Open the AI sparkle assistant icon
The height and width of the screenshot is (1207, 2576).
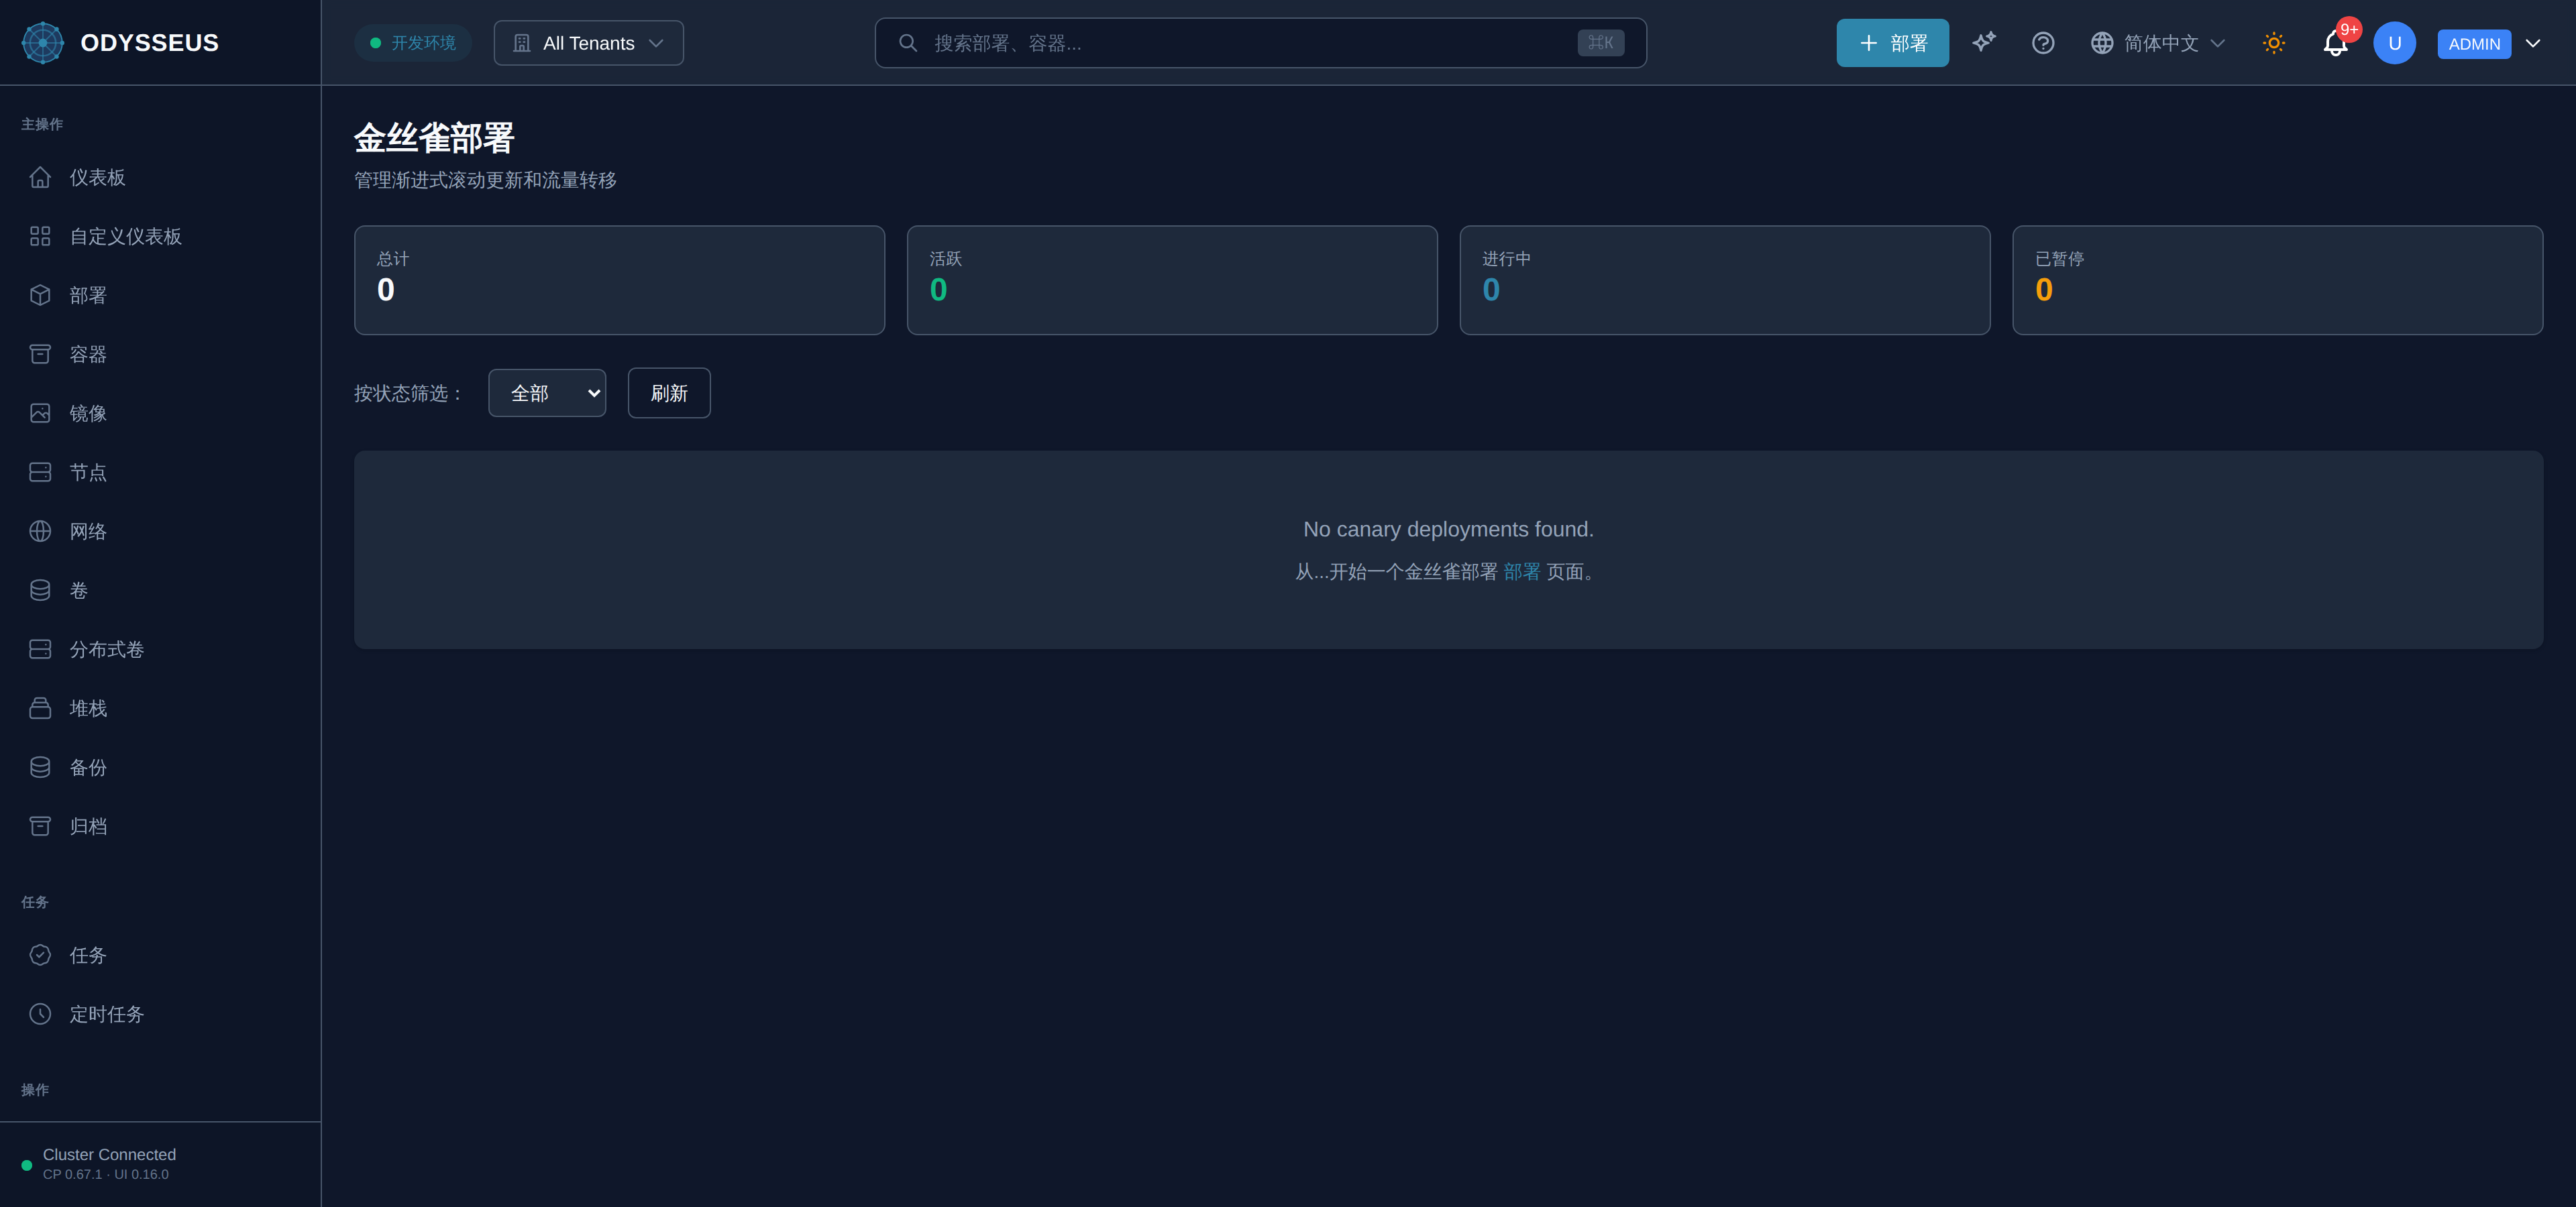click(x=1984, y=43)
